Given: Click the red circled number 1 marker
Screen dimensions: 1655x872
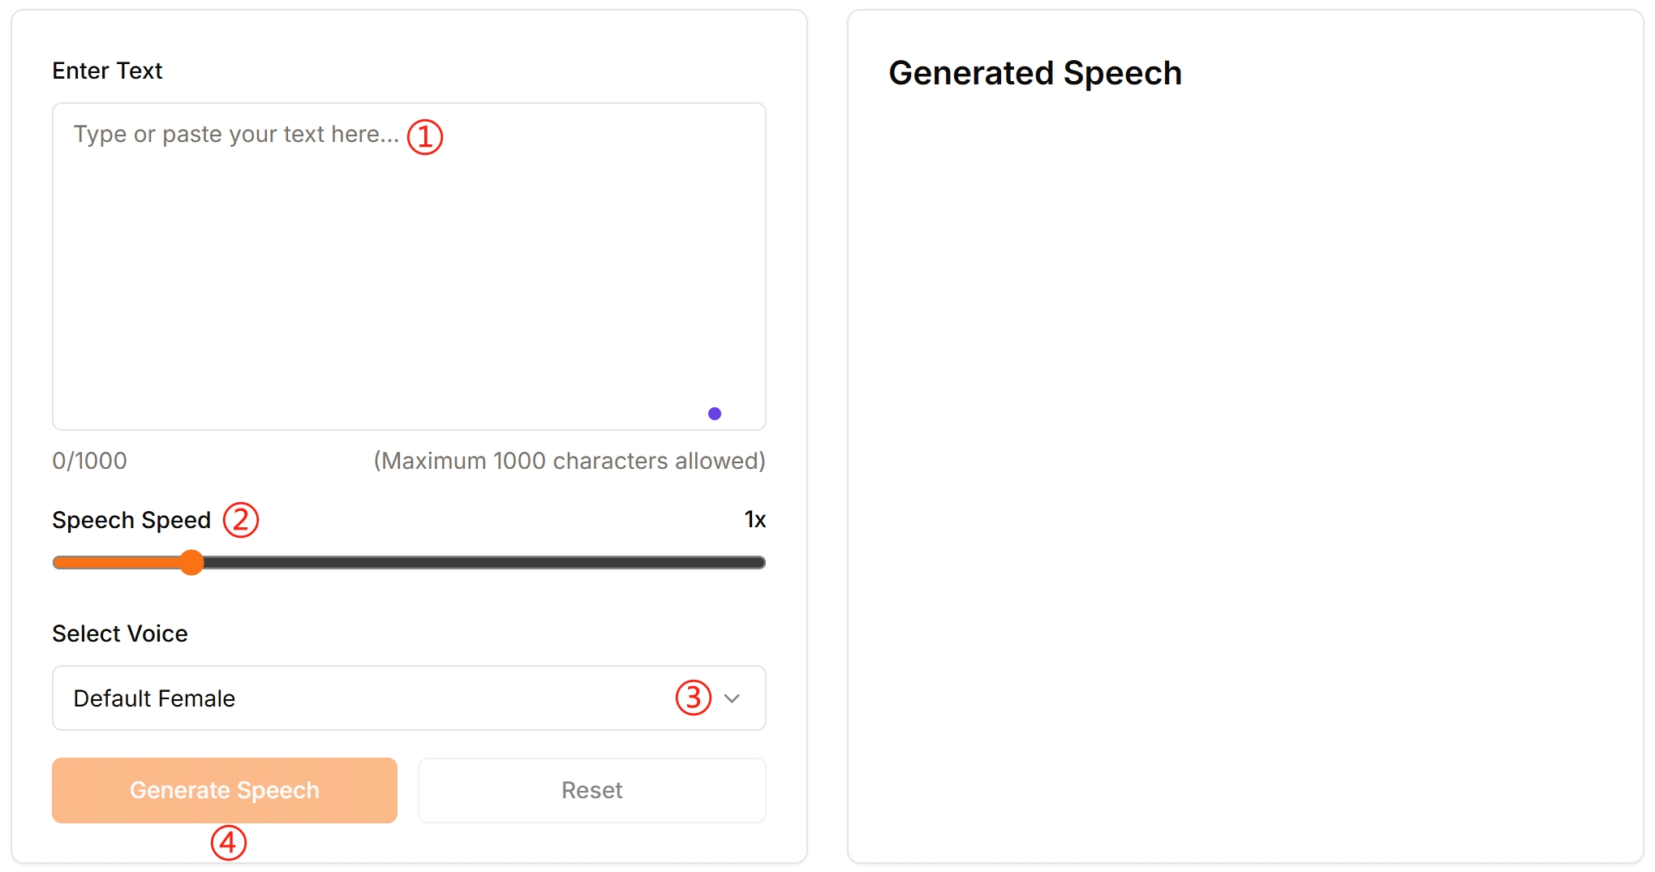Looking at the screenshot, I should (425, 137).
